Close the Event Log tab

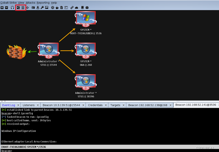point(18,105)
